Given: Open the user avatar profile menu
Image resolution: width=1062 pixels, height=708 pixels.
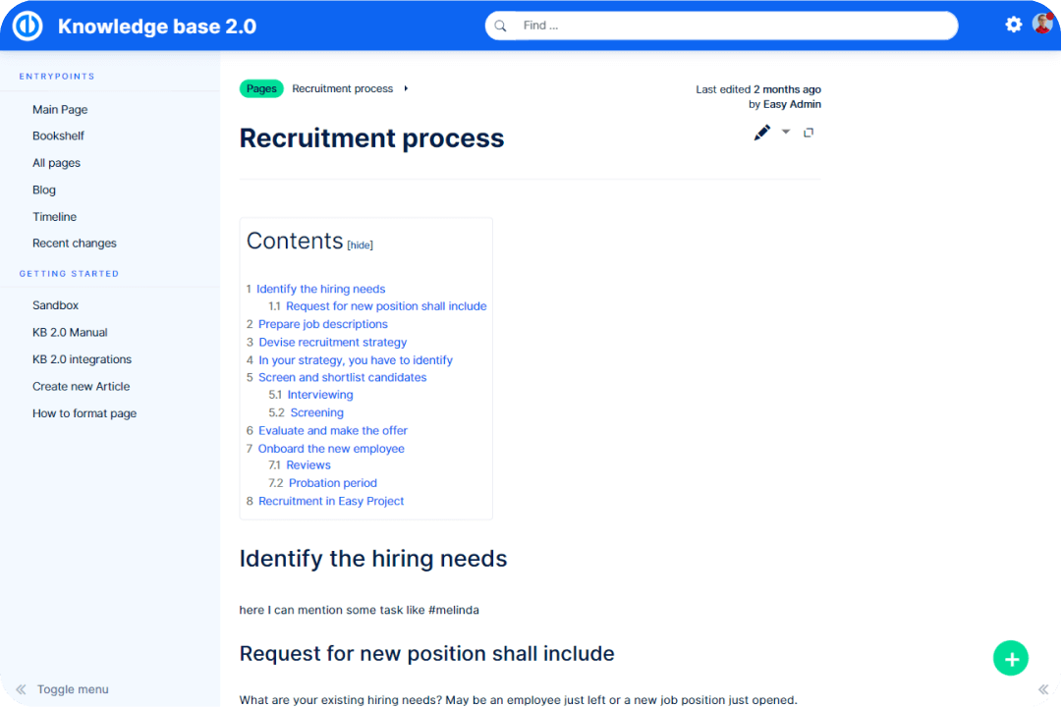Looking at the screenshot, I should click(x=1042, y=25).
